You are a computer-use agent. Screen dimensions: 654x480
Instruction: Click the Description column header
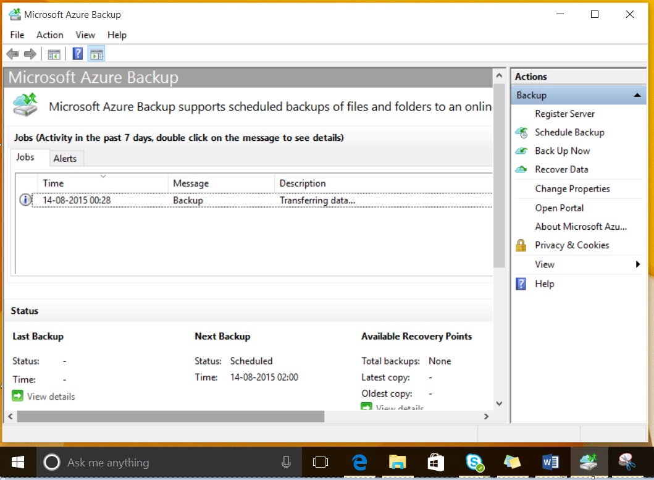pos(384,183)
